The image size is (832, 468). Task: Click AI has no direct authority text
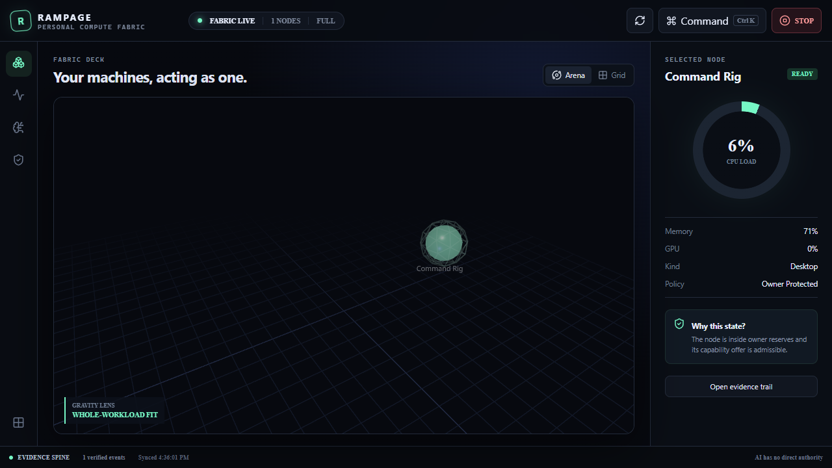788,458
